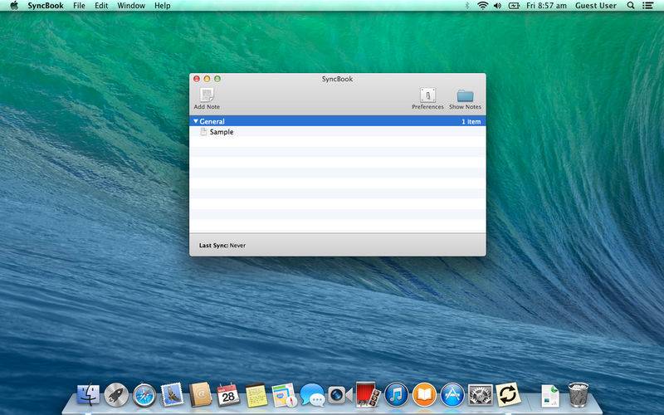
Task: Open the Help menu
Action: [x=163, y=6]
